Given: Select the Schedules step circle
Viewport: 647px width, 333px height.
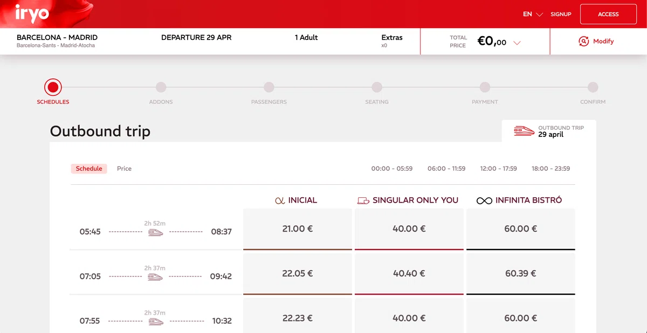Looking at the screenshot, I should [x=53, y=87].
